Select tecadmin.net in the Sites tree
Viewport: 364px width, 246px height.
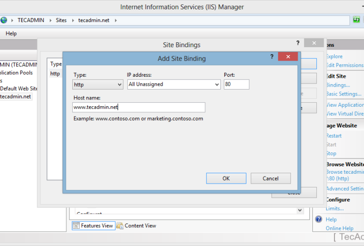click(x=16, y=96)
